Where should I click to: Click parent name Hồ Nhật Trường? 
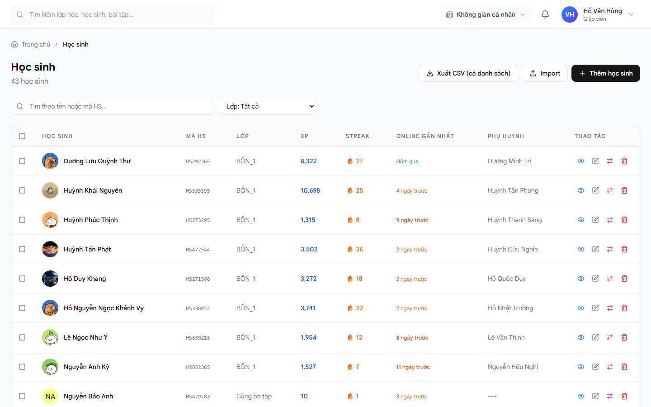[x=510, y=308]
